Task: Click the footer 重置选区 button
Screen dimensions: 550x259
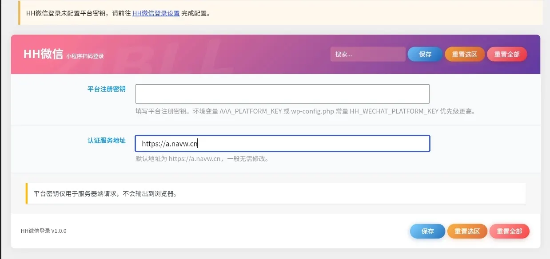Action: point(467,231)
